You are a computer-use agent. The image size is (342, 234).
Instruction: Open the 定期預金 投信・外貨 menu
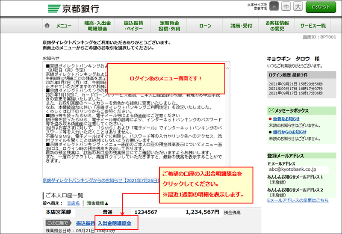(x=169, y=26)
